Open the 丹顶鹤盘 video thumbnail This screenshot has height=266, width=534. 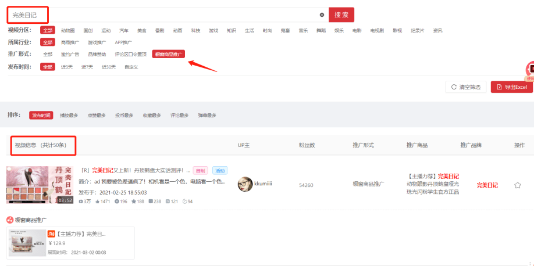(40, 185)
